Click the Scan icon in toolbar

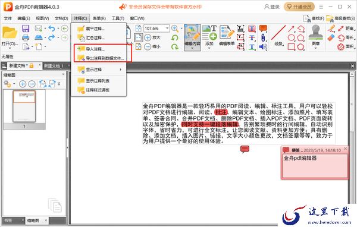pyautogui.click(x=39, y=37)
